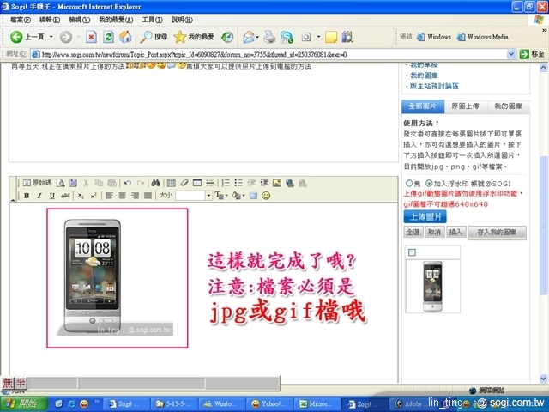The width and height of the screenshot is (549, 412).
Task: Click the remove format eraser icon
Action: click(x=184, y=183)
